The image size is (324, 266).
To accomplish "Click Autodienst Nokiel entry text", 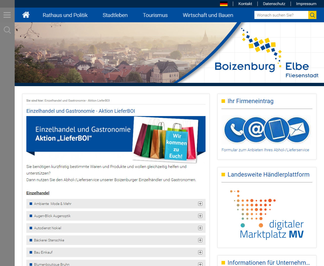I will click(x=48, y=228).
